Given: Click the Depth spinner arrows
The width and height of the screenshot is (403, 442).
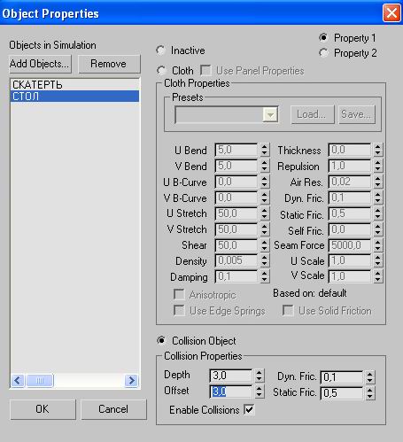Looking at the screenshot, I should (x=259, y=376).
